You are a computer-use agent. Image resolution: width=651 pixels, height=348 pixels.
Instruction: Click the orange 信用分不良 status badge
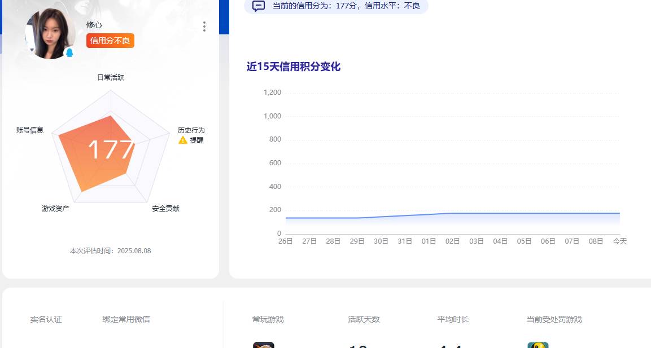coord(110,41)
